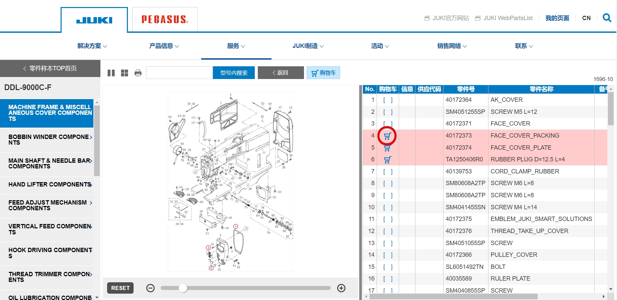Click the zoom out minus icon

click(x=151, y=288)
